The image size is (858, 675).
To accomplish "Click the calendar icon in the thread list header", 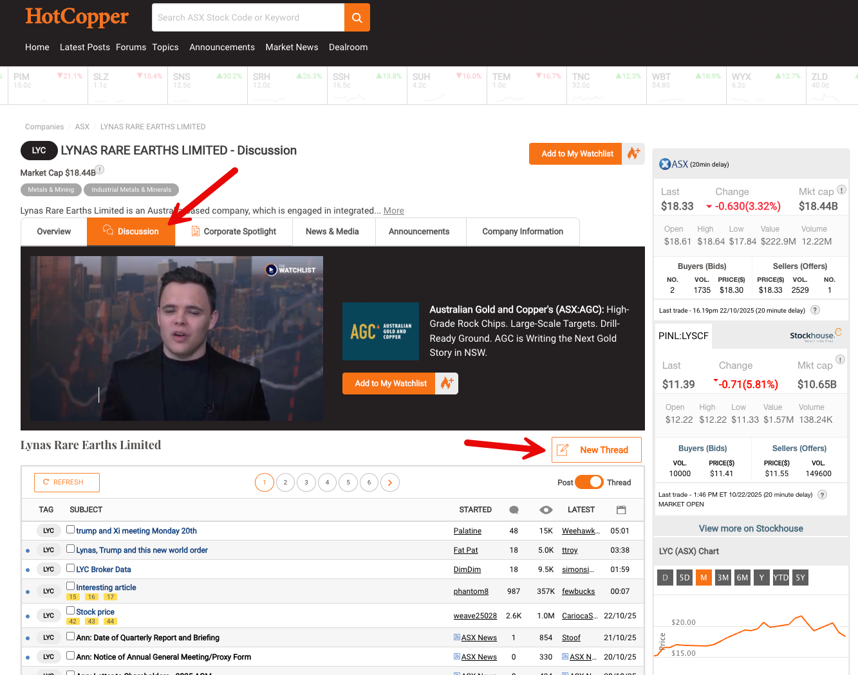I will tap(620, 509).
